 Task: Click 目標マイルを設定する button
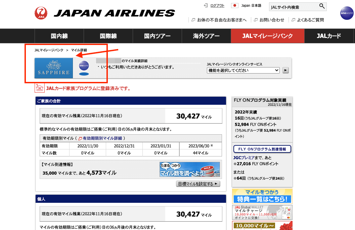pyautogui.click(x=198, y=184)
